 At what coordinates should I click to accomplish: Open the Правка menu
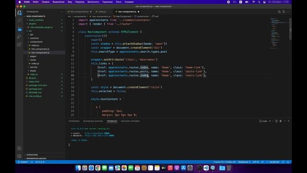[x=46, y=2]
